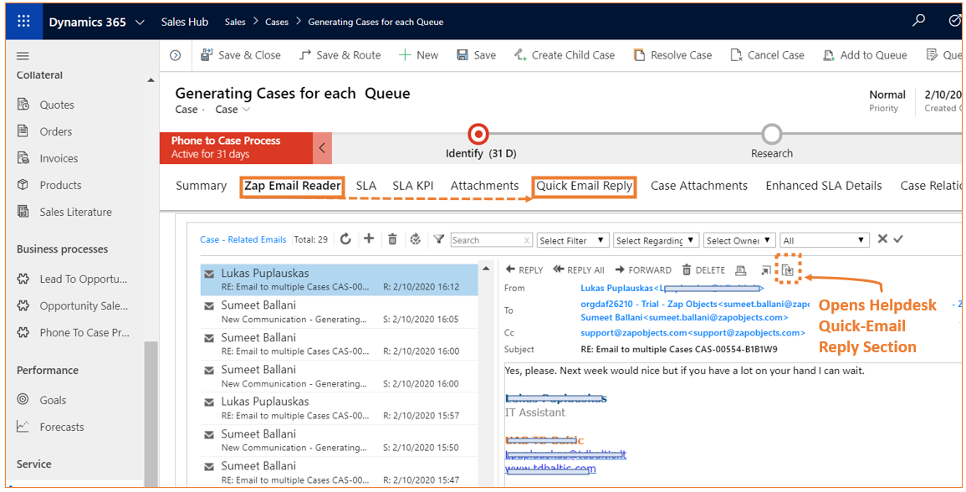Open the Summary tab

point(201,186)
